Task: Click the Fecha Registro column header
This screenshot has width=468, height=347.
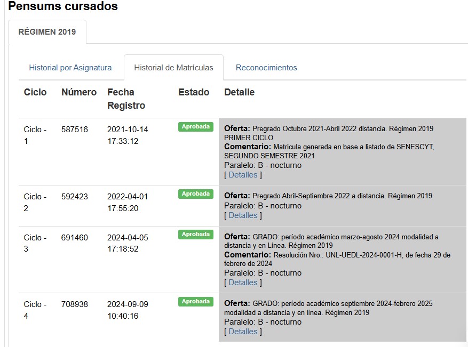Action: pos(126,99)
